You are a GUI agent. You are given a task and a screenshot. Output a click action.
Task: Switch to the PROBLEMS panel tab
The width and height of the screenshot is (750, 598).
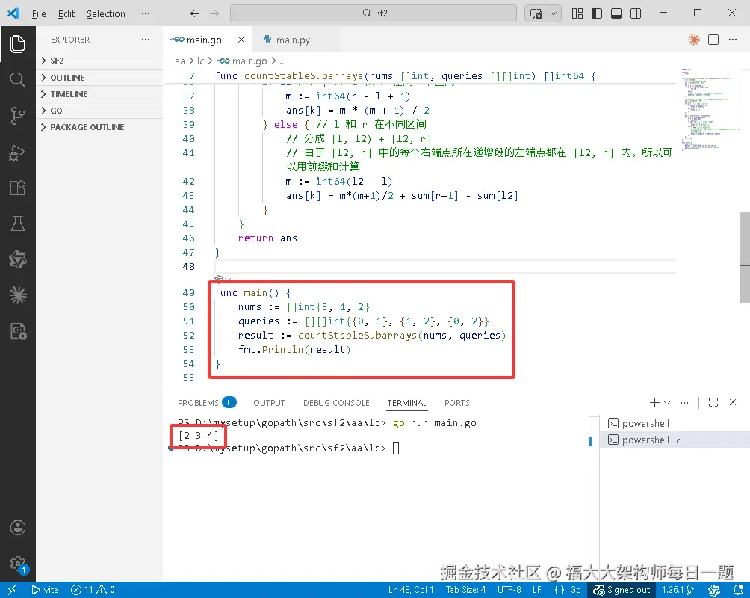207,403
